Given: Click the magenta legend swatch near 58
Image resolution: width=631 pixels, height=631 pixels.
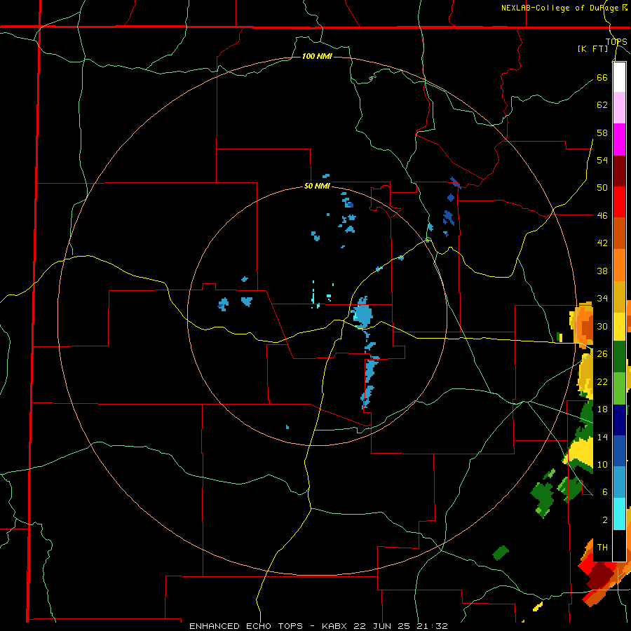Looking at the screenshot, I should pyautogui.click(x=619, y=140).
